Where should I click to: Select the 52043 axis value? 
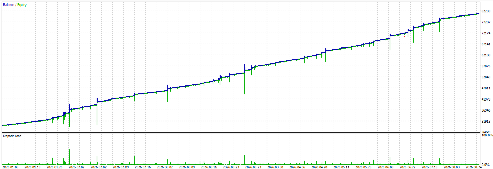pyautogui.click(x=486, y=77)
